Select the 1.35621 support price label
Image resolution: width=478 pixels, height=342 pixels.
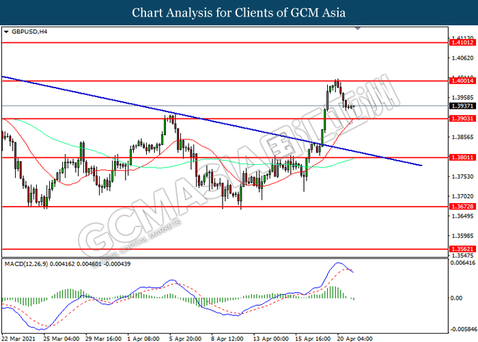[x=462, y=249]
